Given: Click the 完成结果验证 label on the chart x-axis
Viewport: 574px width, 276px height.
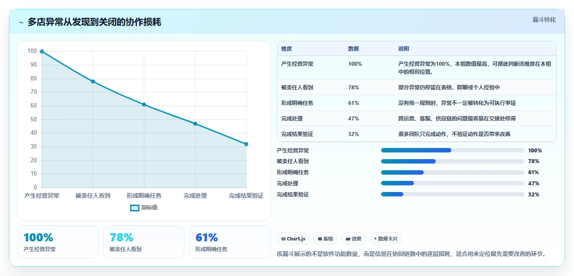Looking at the screenshot, I should 246,196.
